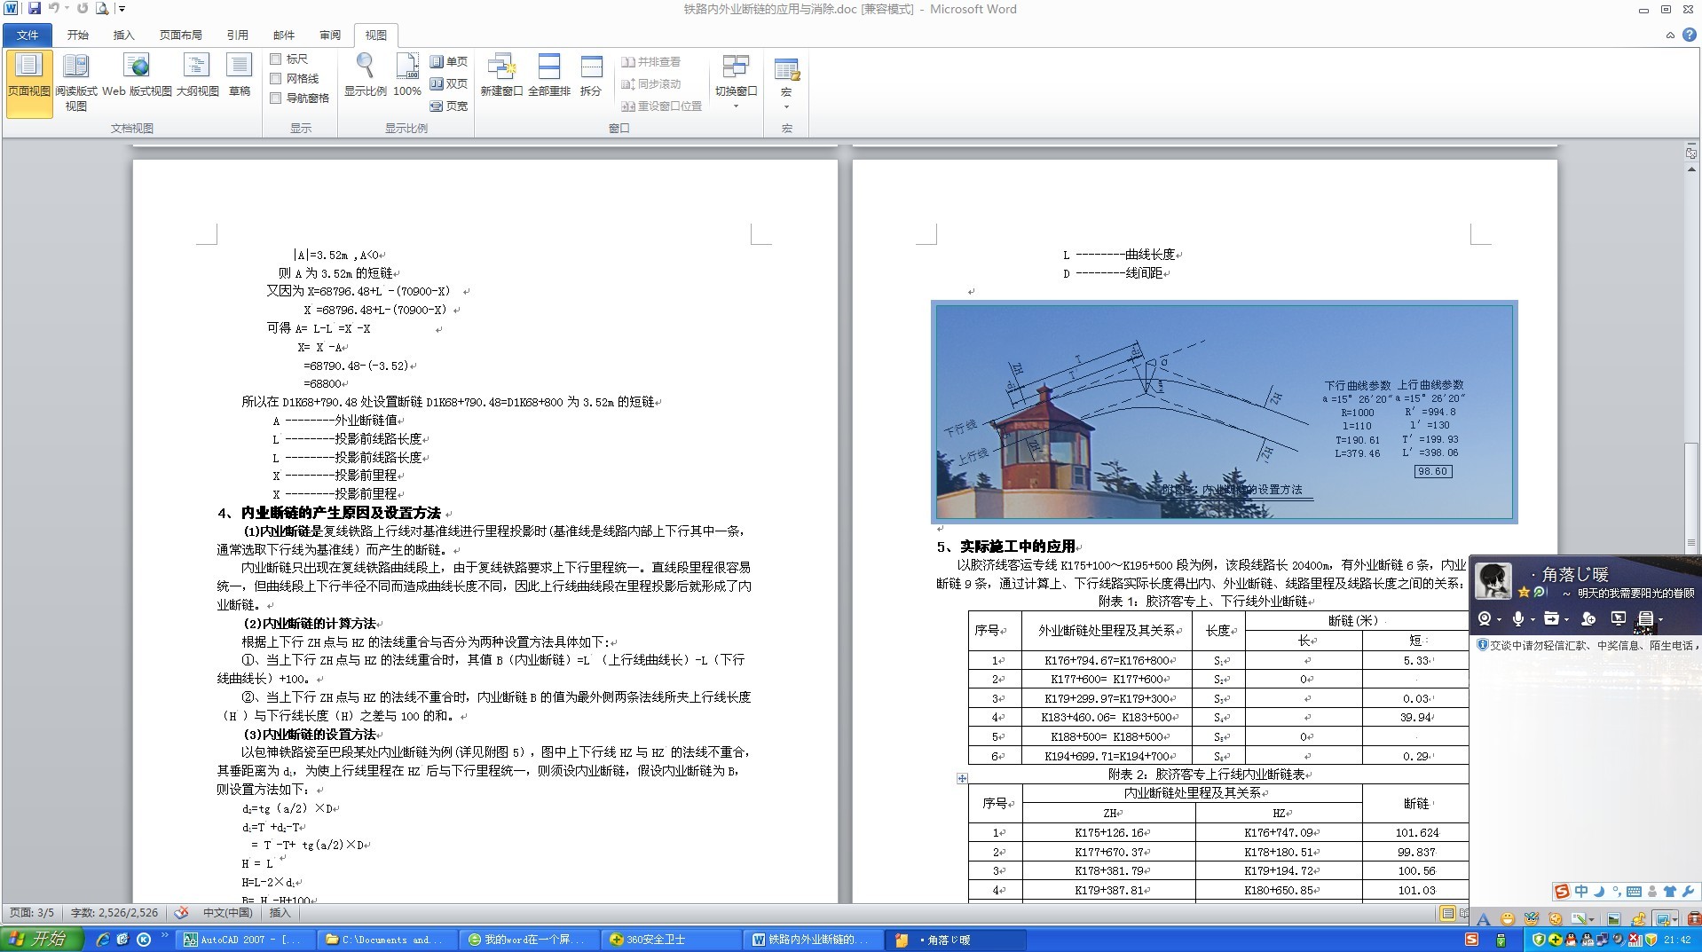The width and height of the screenshot is (1702, 952).
Task: Open the Review tab (审阅)
Action: [x=330, y=35]
